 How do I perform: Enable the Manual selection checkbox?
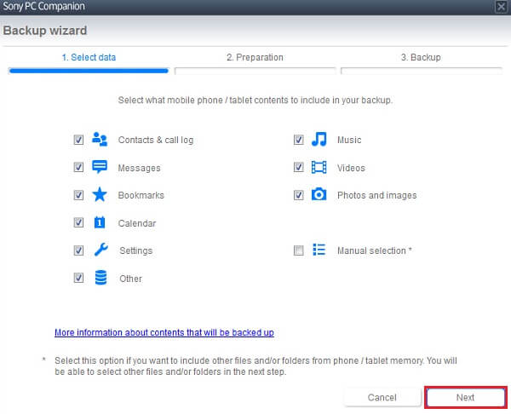pos(298,250)
